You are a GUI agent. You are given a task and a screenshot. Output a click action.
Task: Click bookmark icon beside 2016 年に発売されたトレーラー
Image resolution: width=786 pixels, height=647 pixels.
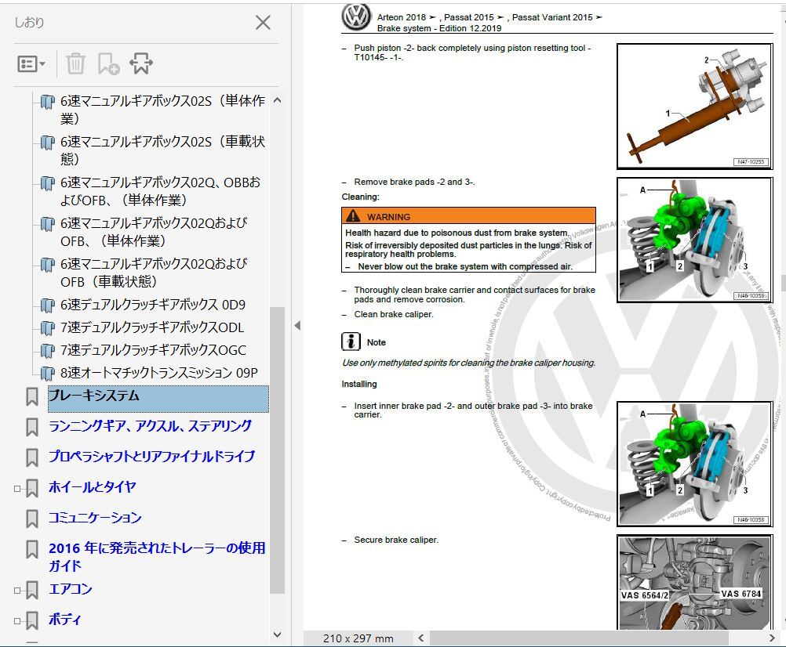(x=32, y=549)
